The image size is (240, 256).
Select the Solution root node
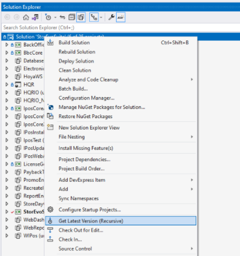point(121,37)
